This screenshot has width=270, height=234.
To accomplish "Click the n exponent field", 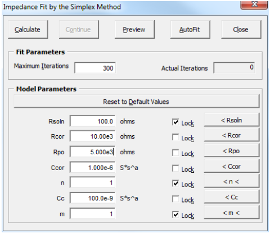I will coord(92,182).
